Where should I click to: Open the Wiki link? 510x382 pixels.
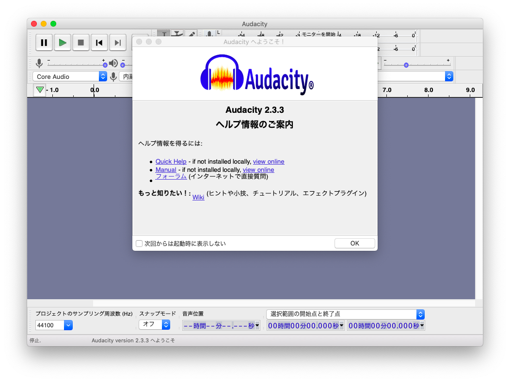point(198,197)
